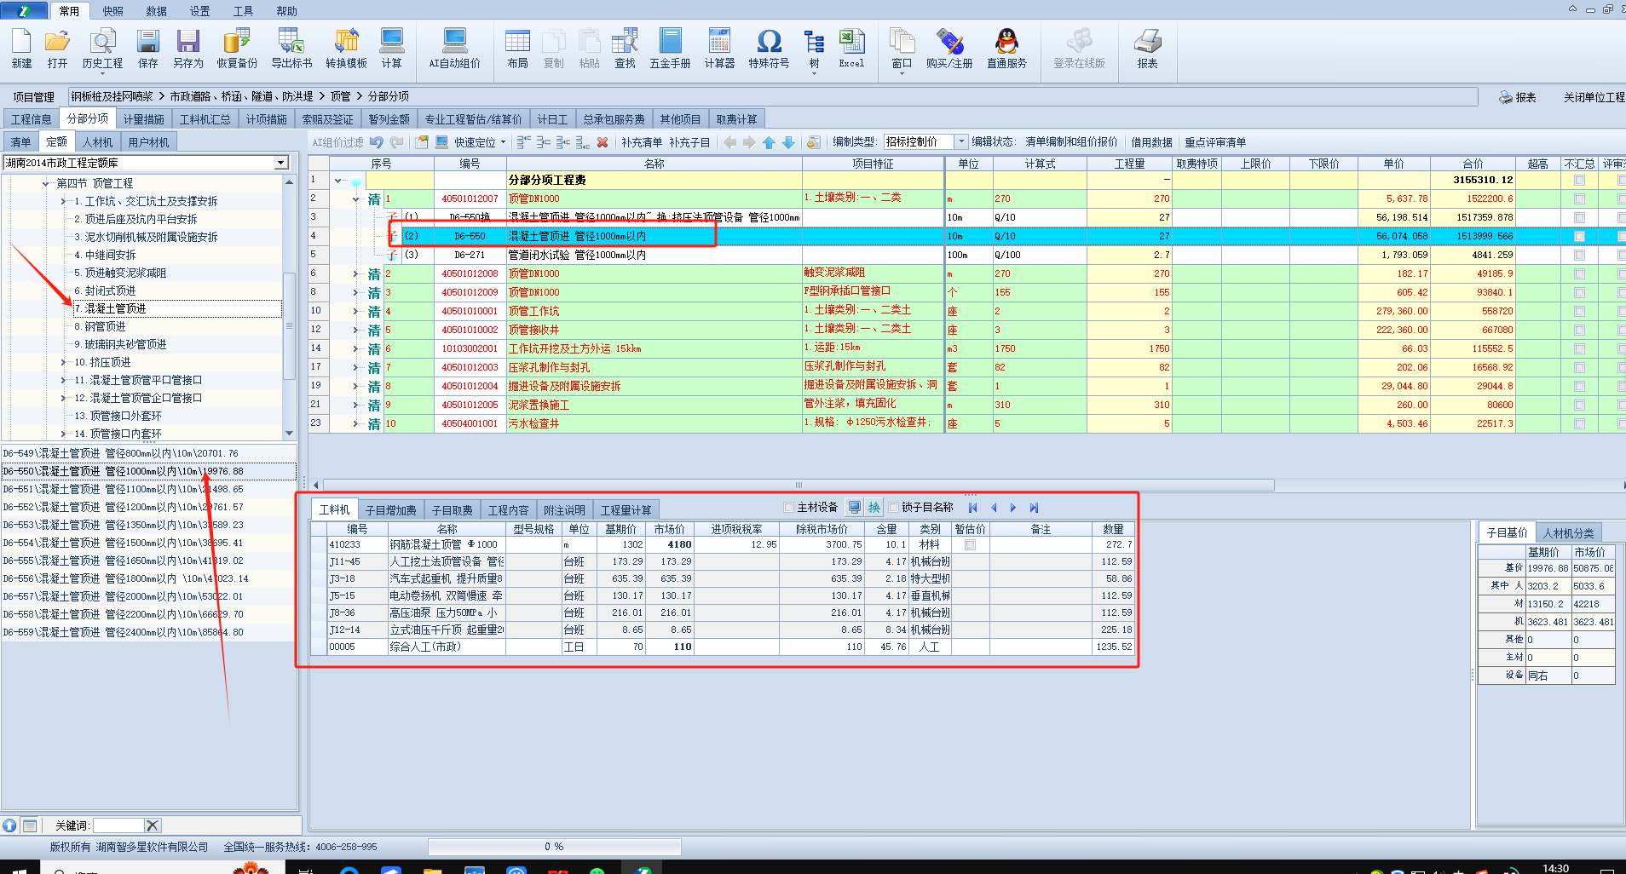This screenshot has width=1626, height=874.
Task: Click 分部分项 breadcrumb link
Action: click(x=388, y=96)
